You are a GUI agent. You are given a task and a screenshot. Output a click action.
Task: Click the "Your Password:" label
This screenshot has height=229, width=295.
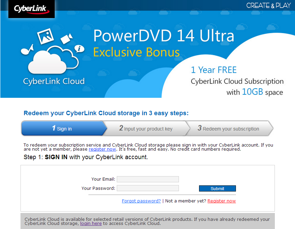click(98, 188)
